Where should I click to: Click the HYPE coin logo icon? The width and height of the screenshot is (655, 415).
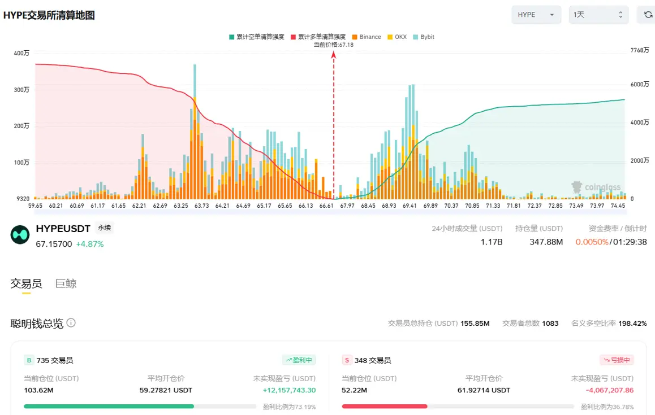coord(20,235)
